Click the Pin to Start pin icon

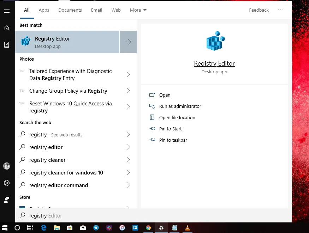pos(152,129)
